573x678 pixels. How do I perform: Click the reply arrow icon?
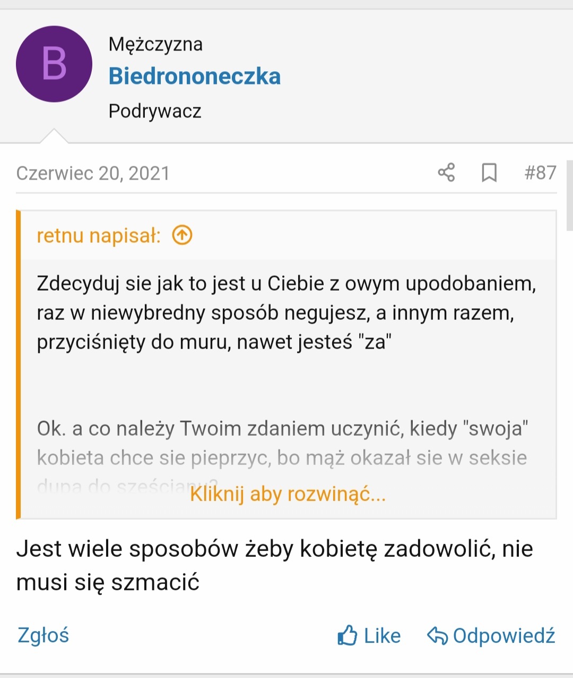click(x=438, y=635)
